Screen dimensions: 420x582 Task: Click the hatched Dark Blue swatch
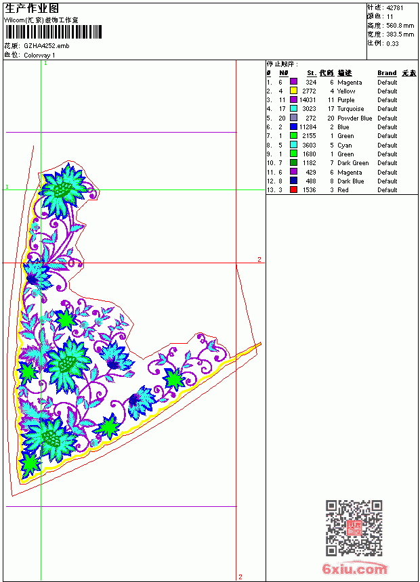coord(293,181)
